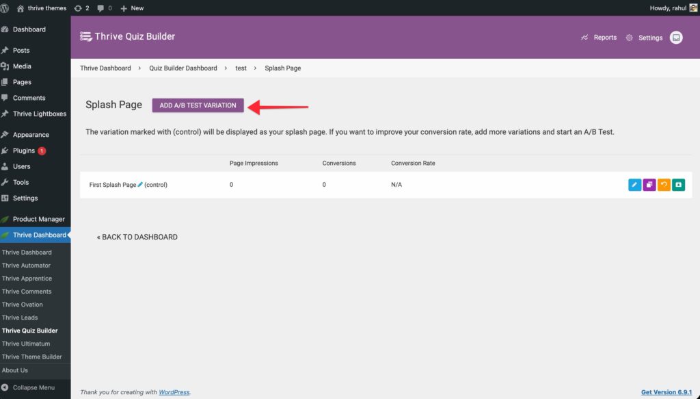The image size is (700, 399).
Task: Click the purple duplicate variation icon
Action: point(649,185)
